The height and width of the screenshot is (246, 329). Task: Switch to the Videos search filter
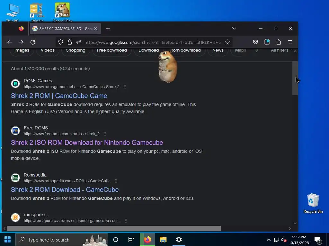click(x=48, y=50)
